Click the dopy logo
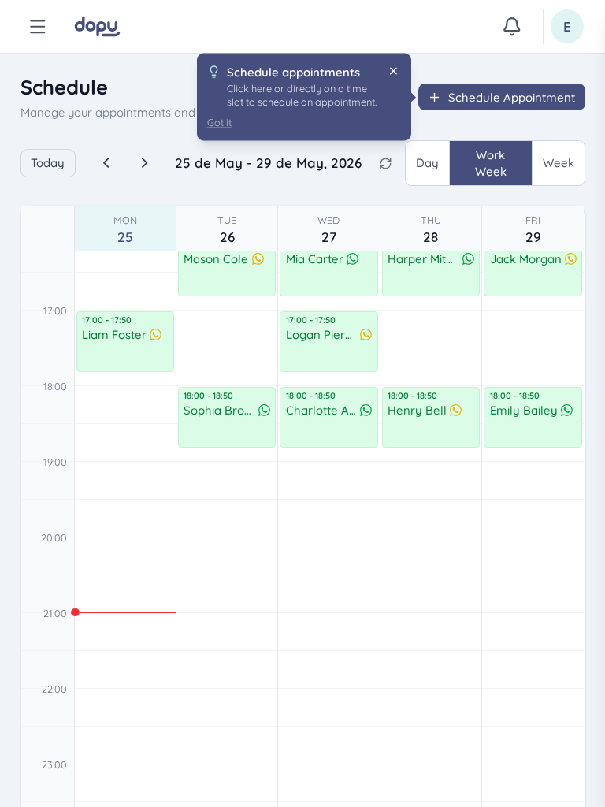This screenshot has height=807, width=605. coord(97,26)
